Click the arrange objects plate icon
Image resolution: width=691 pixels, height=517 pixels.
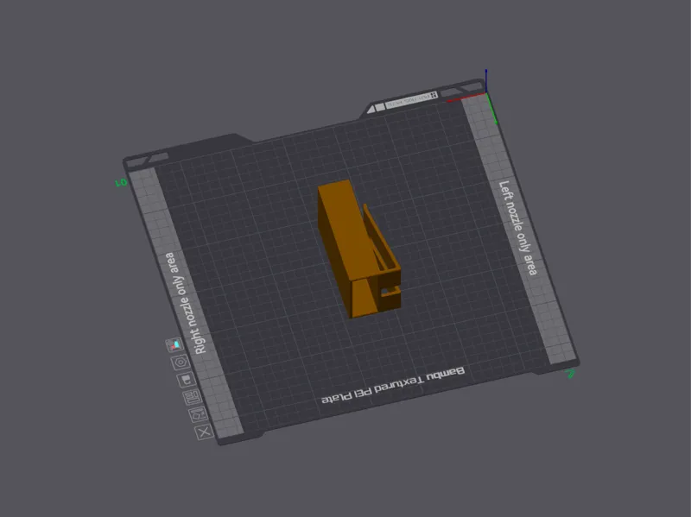[192, 397]
